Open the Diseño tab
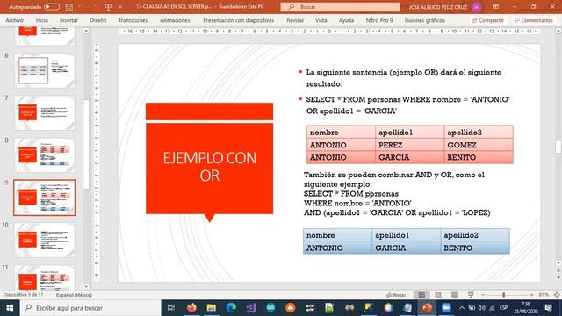Image resolution: width=562 pixels, height=316 pixels. point(98,20)
